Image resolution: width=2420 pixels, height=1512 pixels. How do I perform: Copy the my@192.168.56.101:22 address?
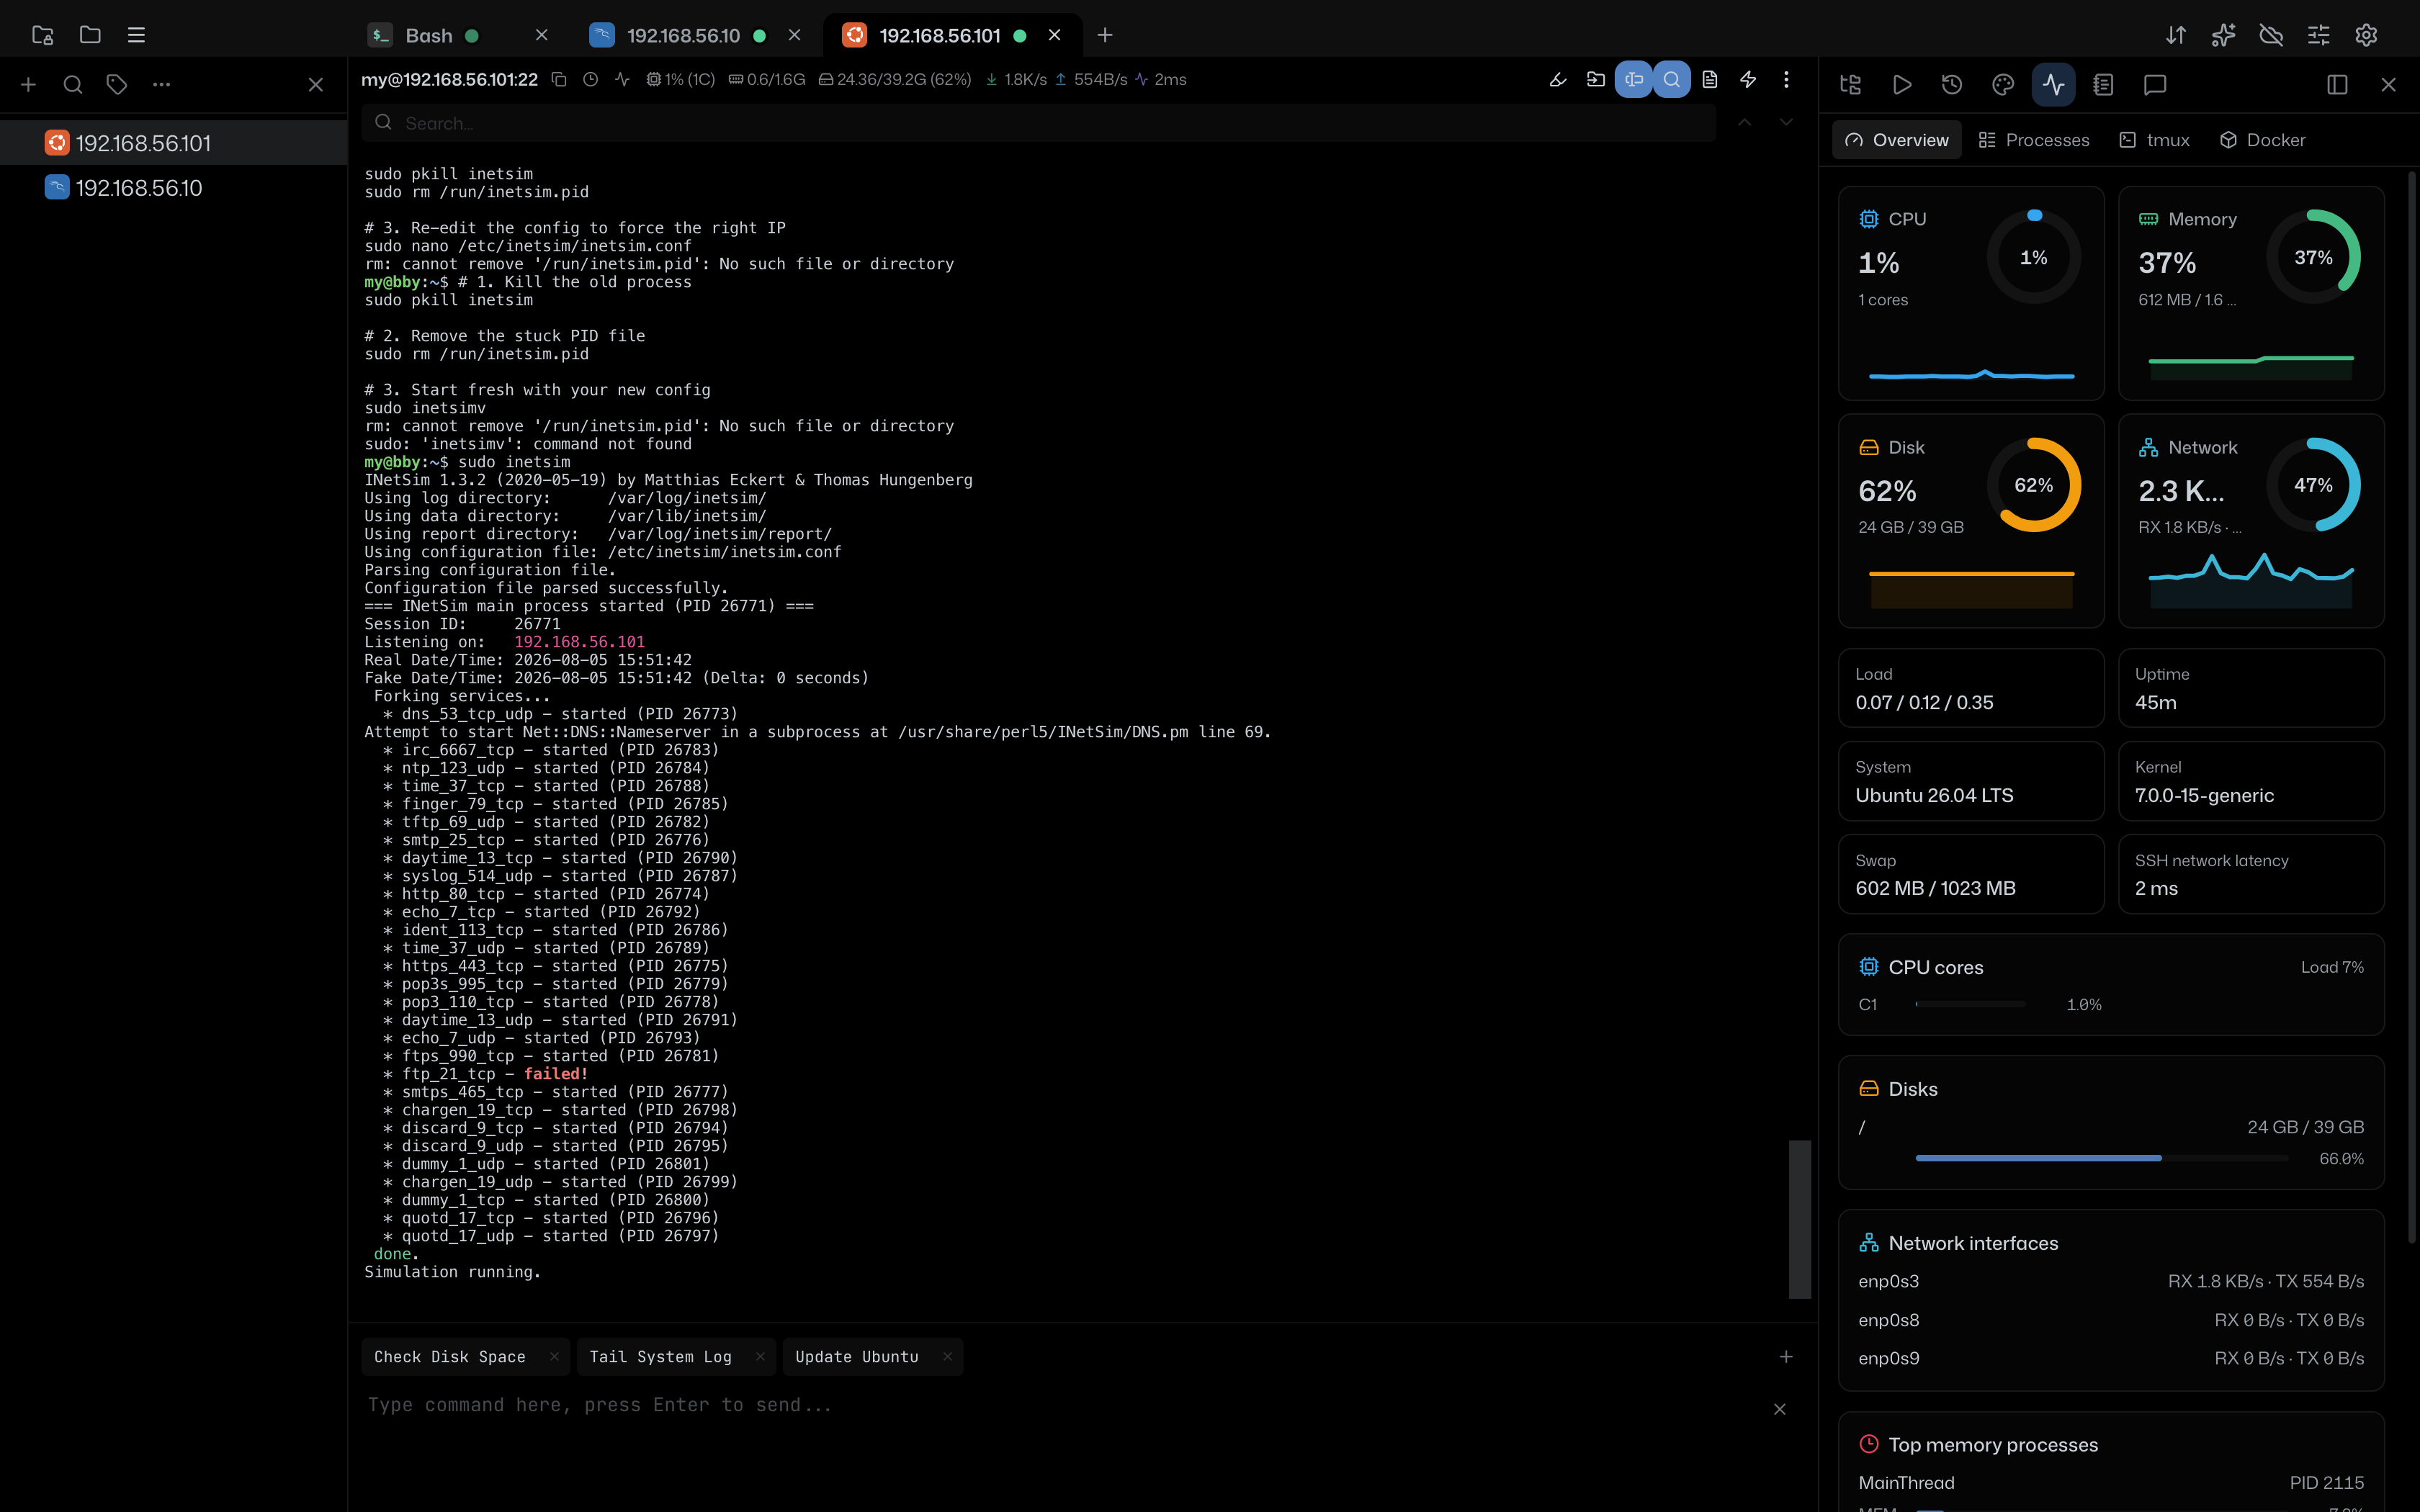pos(560,79)
